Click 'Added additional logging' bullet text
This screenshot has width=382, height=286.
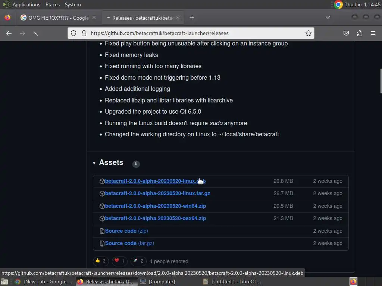click(x=137, y=89)
